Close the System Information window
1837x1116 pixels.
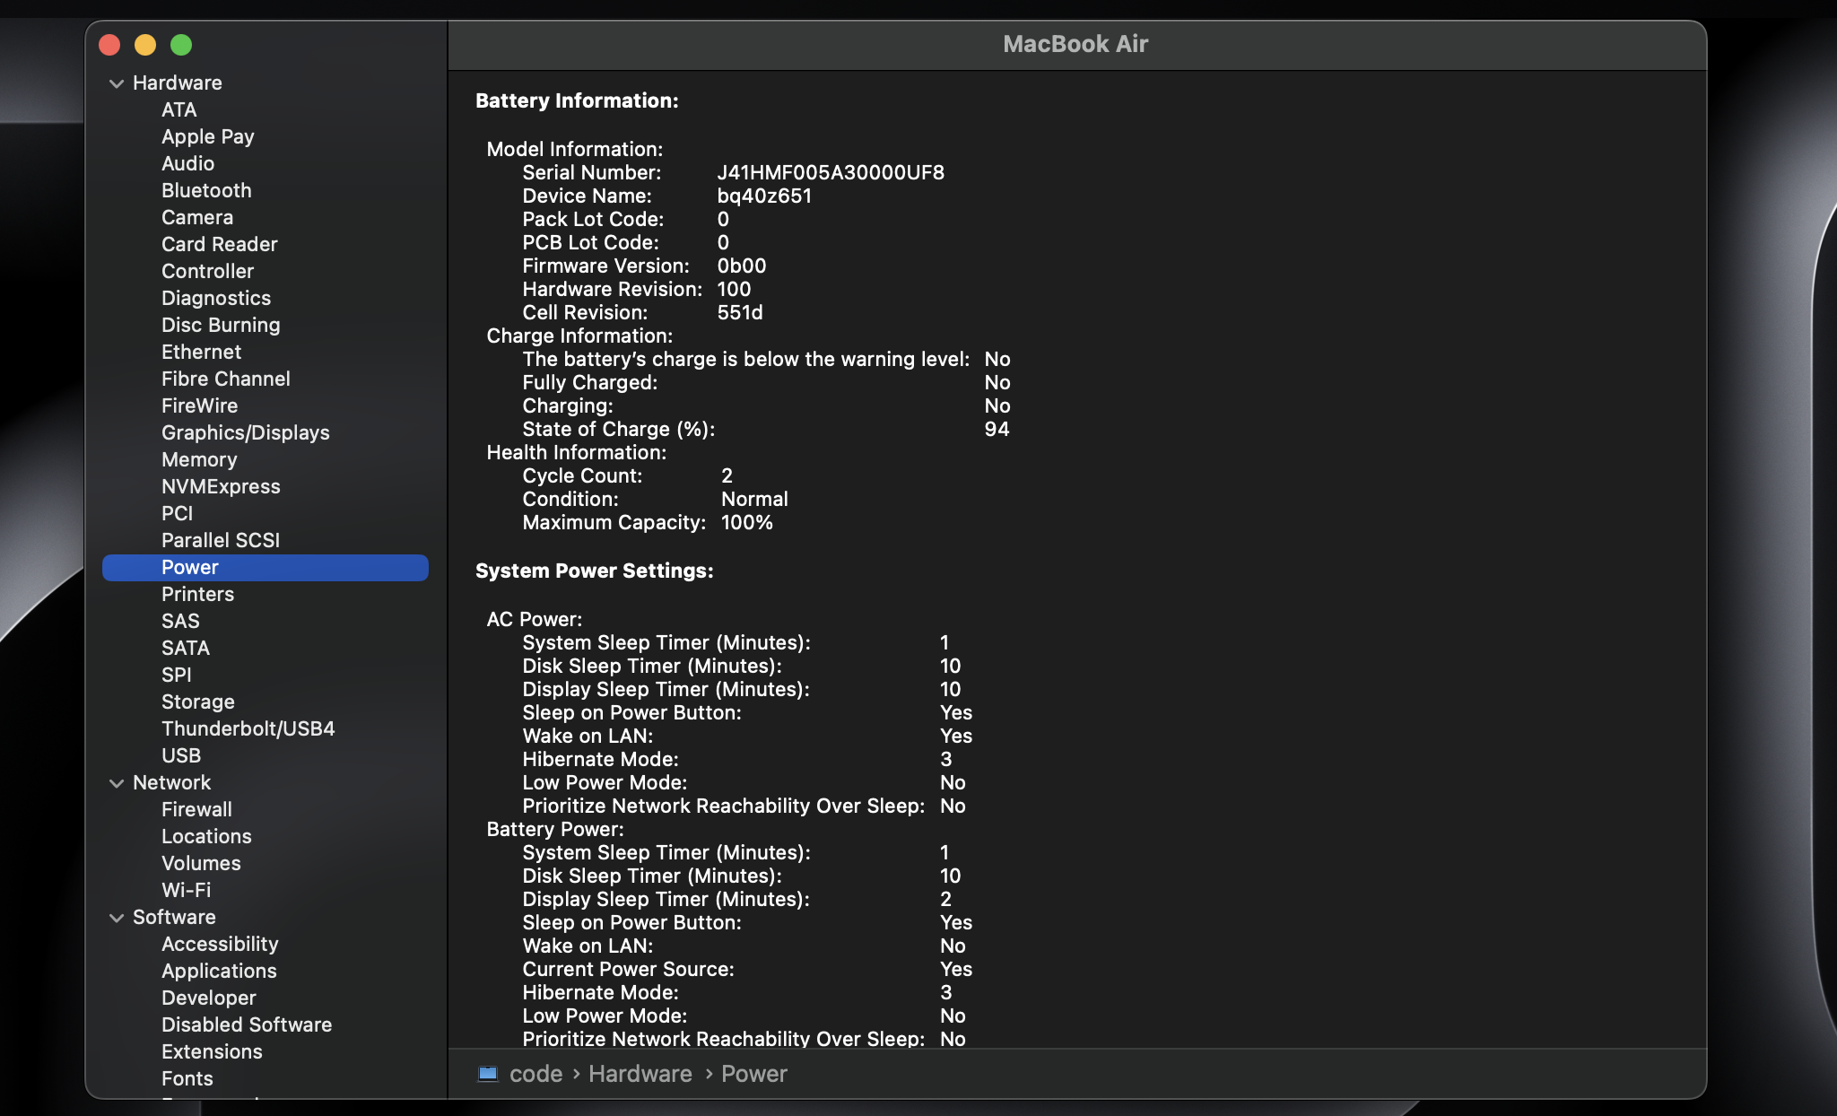click(x=109, y=45)
